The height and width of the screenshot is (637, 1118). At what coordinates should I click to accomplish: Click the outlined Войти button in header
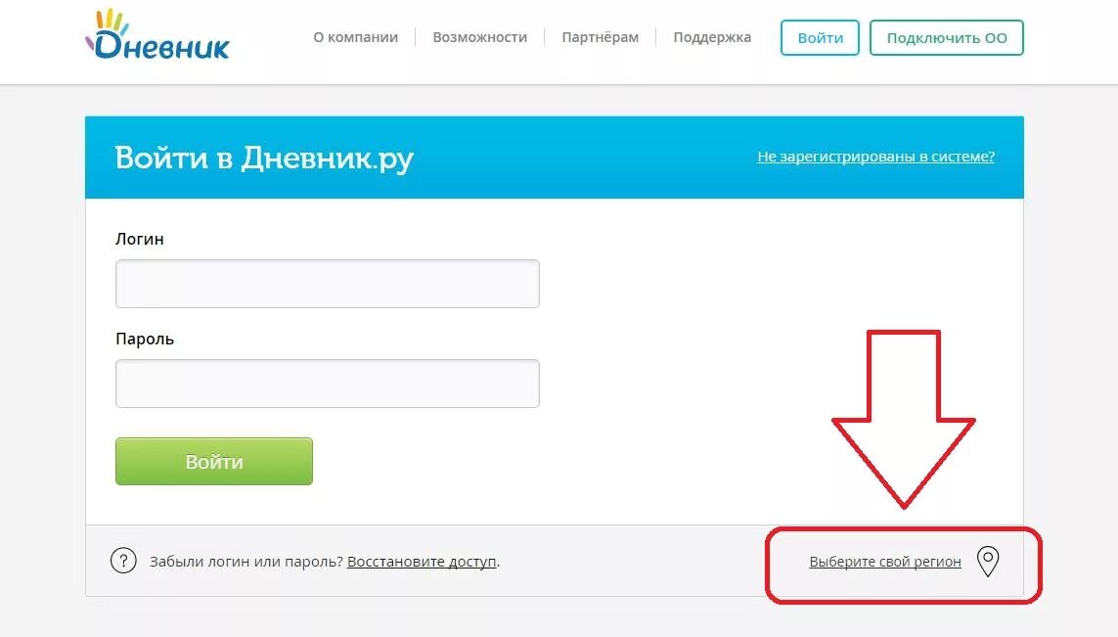coord(820,38)
